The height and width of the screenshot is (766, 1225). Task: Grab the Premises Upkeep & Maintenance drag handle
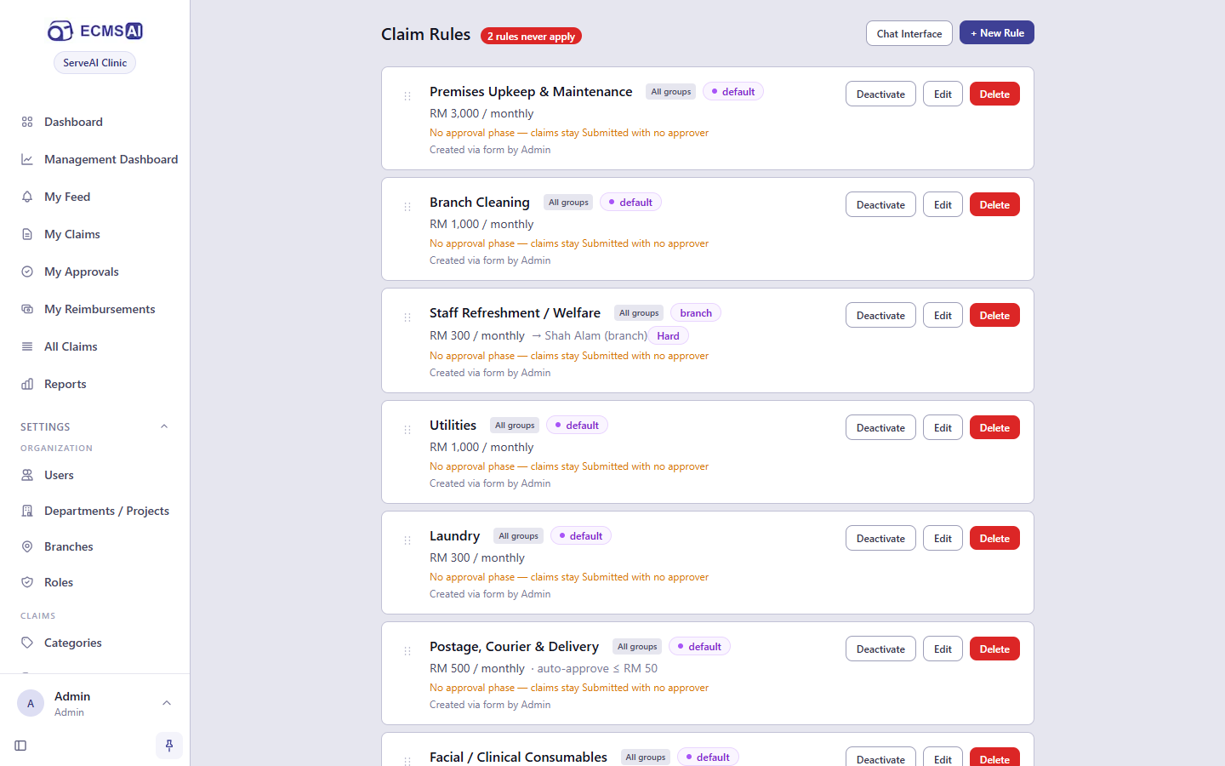[x=407, y=96]
